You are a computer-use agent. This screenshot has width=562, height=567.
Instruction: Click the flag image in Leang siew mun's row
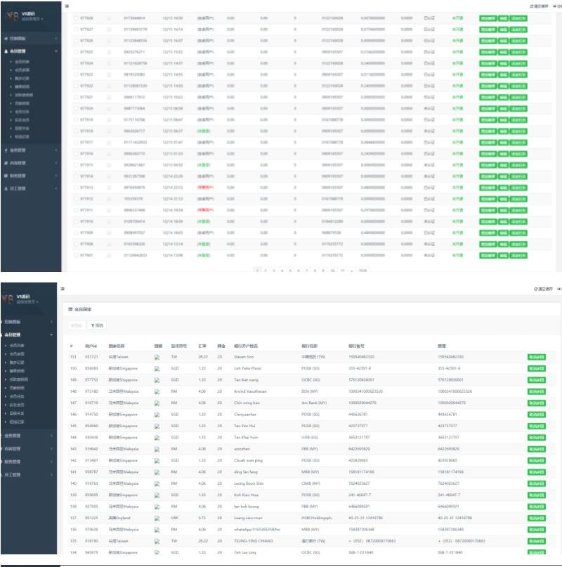click(157, 518)
